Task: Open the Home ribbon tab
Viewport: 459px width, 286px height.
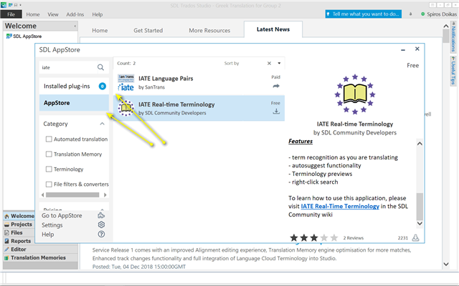Action: pyautogui.click(x=33, y=14)
